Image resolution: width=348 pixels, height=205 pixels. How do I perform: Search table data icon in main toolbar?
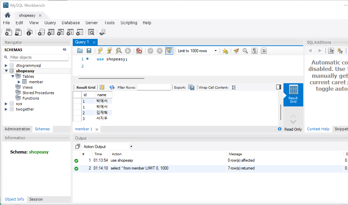click(91, 32)
